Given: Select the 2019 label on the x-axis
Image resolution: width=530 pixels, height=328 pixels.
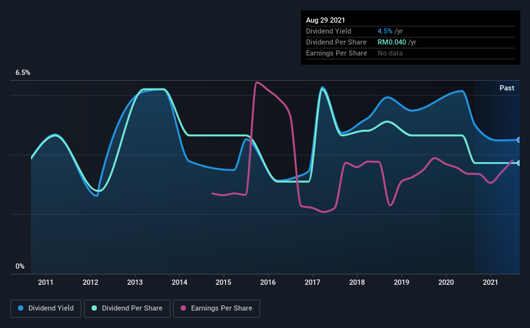Looking at the screenshot, I should [x=402, y=282].
